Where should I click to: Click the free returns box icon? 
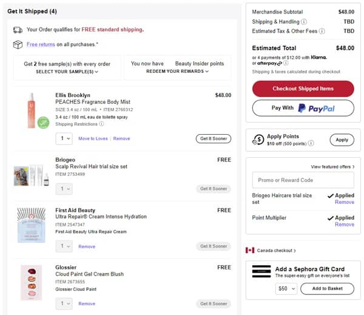pos(17,44)
